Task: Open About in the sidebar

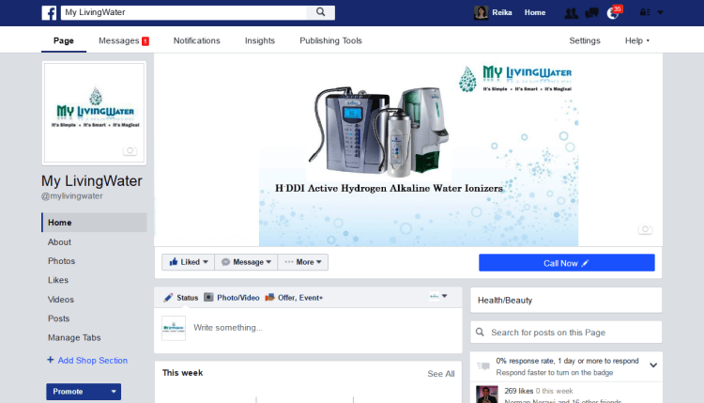Action: pos(59,241)
